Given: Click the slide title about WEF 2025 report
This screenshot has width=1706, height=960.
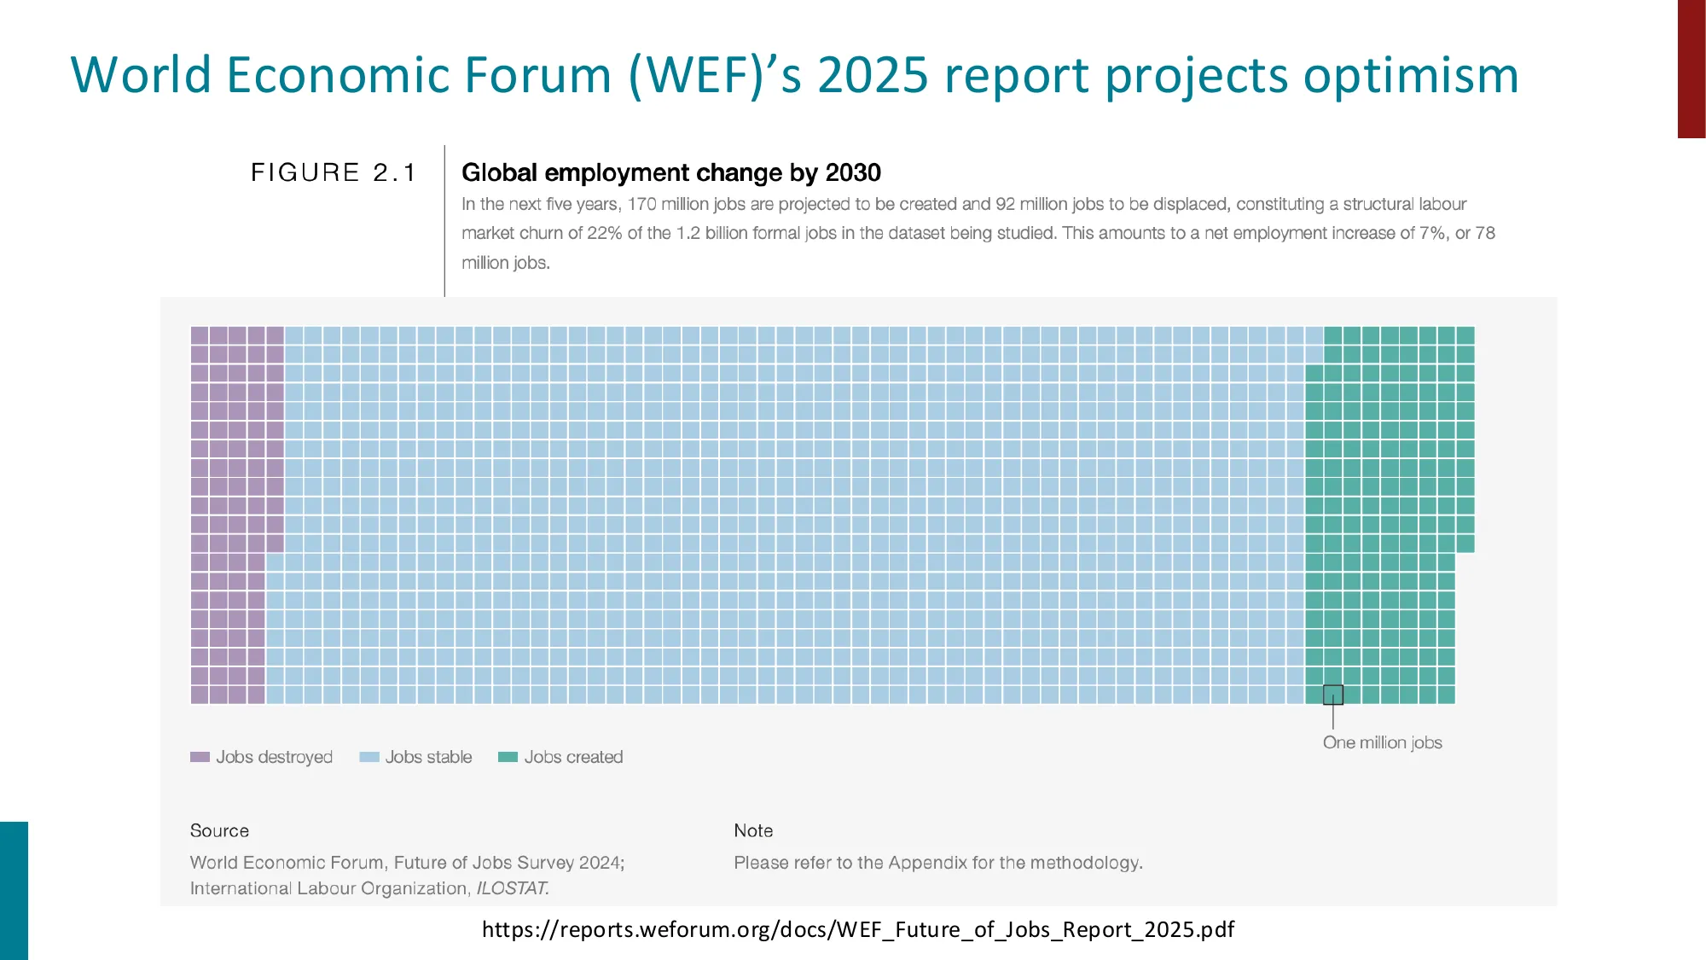Looking at the screenshot, I should coord(793,75).
